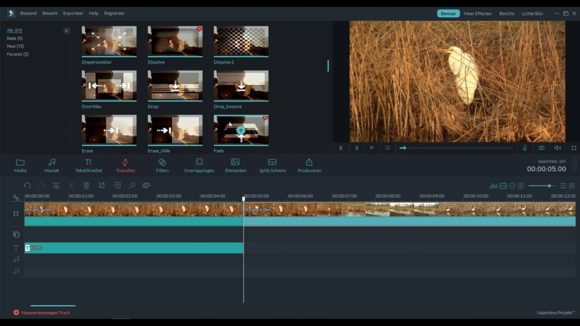The height and width of the screenshot is (326, 580).
Task: Click the trash delete icon
Action: 86,186
